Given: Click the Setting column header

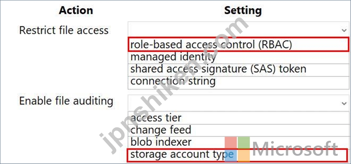Looking at the screenshot, I should click(243, 11).
